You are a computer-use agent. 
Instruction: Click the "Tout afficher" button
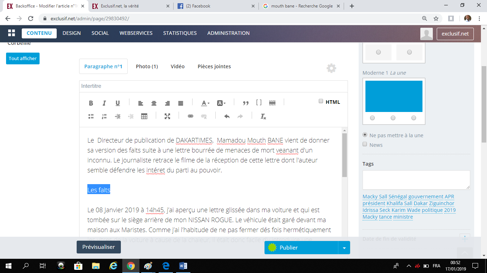pyautogui.click(x=23, y=59)
